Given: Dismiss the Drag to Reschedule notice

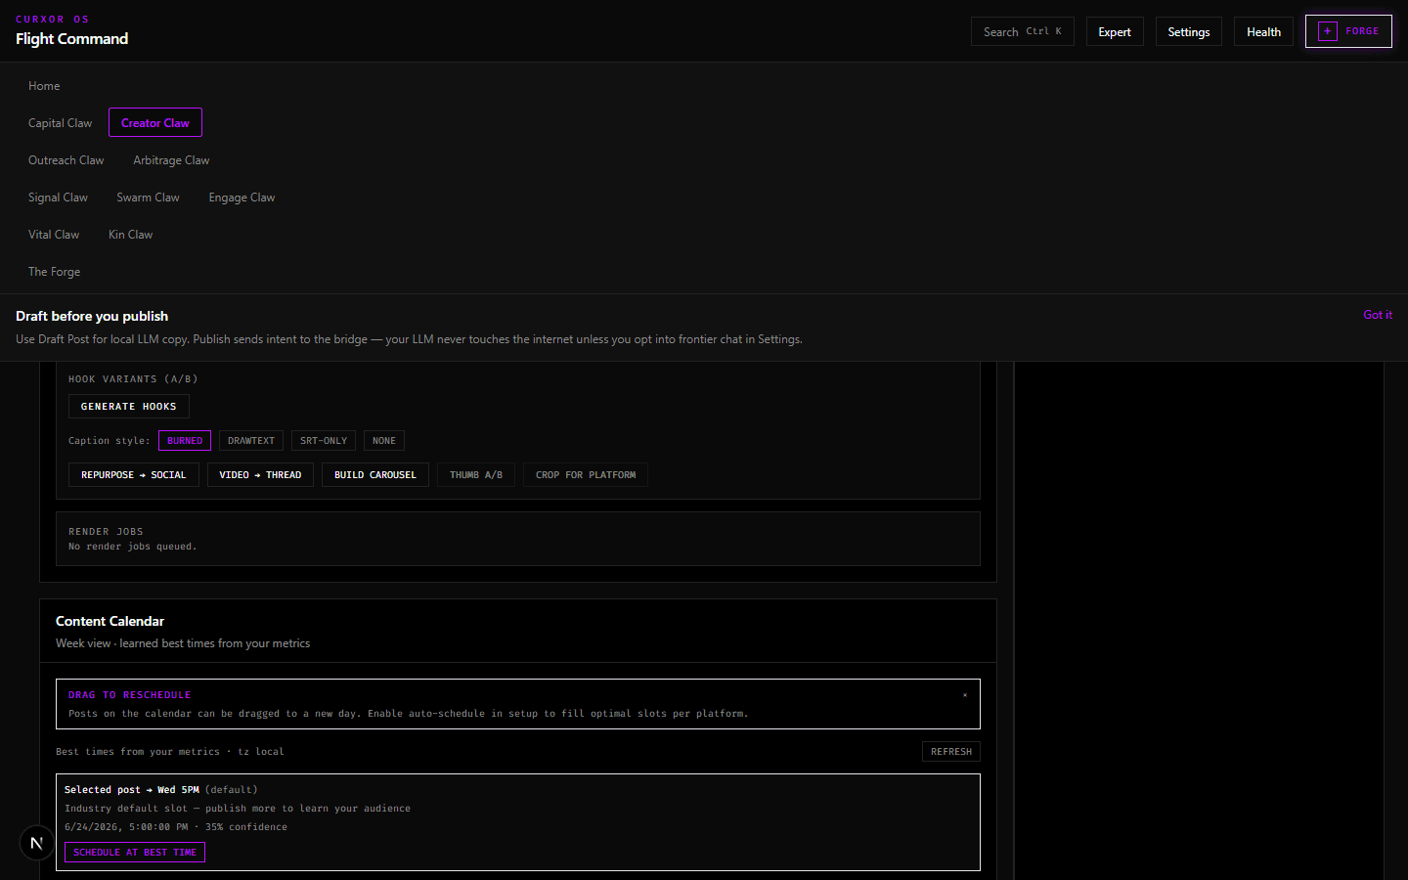Looking at the screenshot, I should point(964,695).
